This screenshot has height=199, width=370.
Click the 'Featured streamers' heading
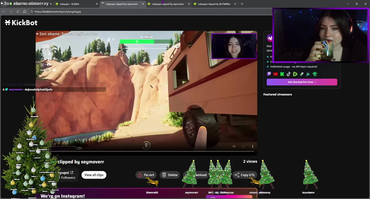pyautogui.click(x=277, y=95)
